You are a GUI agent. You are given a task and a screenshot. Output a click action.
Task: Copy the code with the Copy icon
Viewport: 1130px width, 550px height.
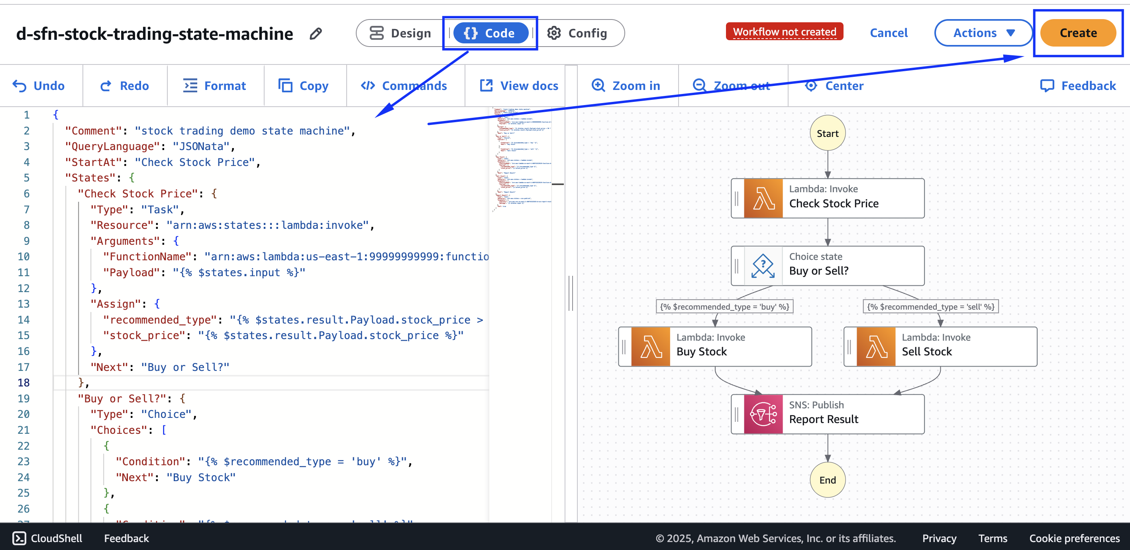coord(285,86)
